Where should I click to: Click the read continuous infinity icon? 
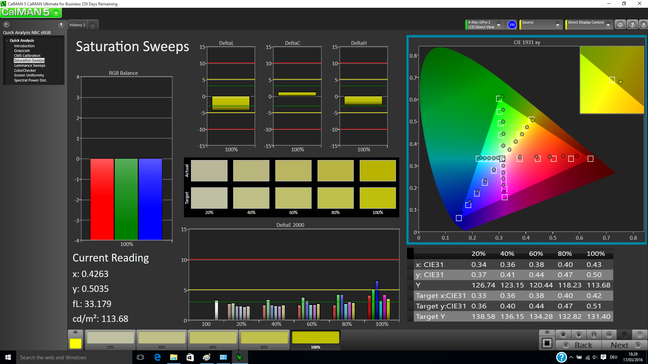[x=609, y=335]
